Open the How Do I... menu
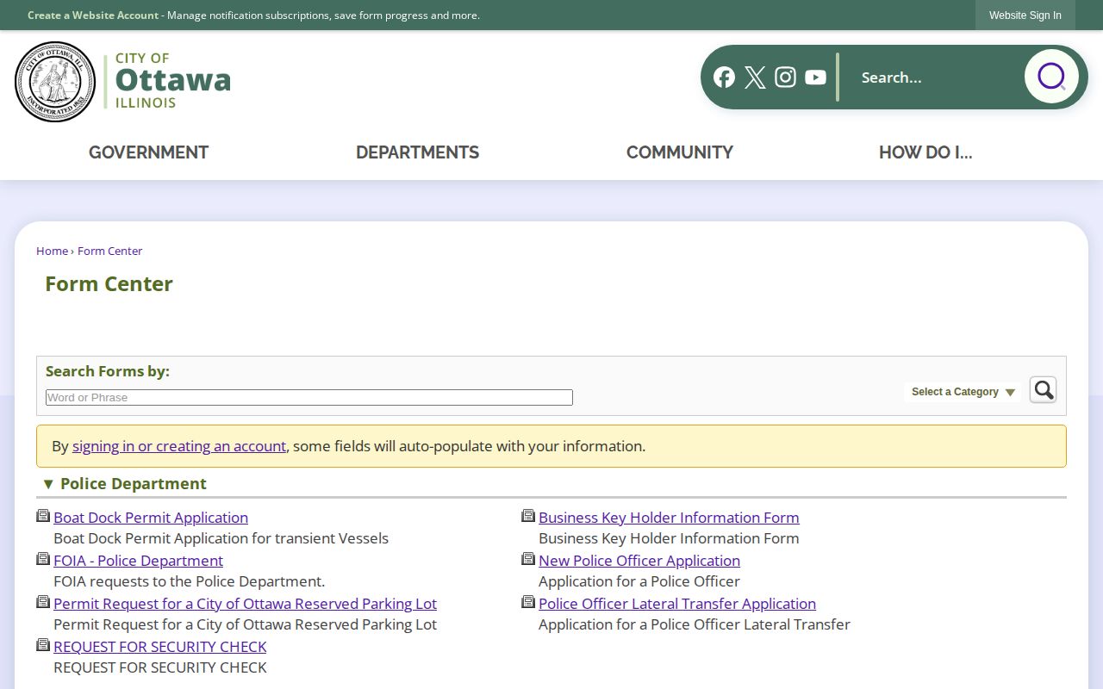This screenshot has width=1103, height=689. [925, 152]
